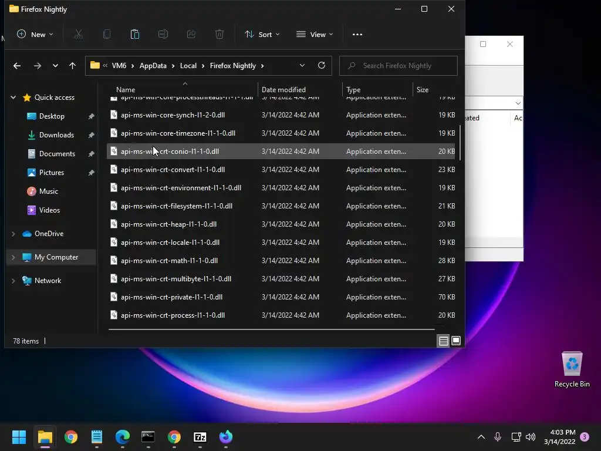Open the first Chrome taskbar icon
The height and width of the screenshot is (451, 601).
(71, 437)
